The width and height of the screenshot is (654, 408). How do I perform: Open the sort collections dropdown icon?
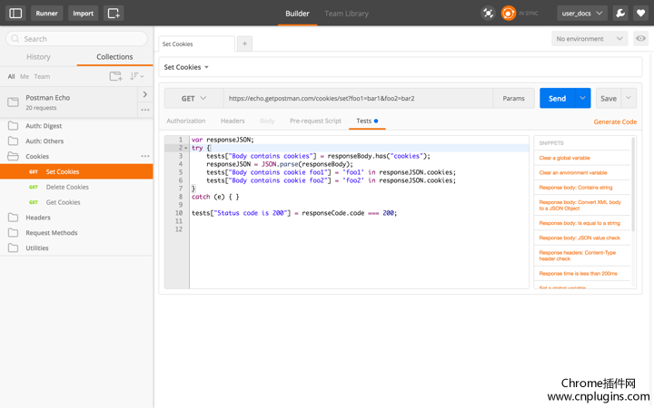[x=136, y=76]
